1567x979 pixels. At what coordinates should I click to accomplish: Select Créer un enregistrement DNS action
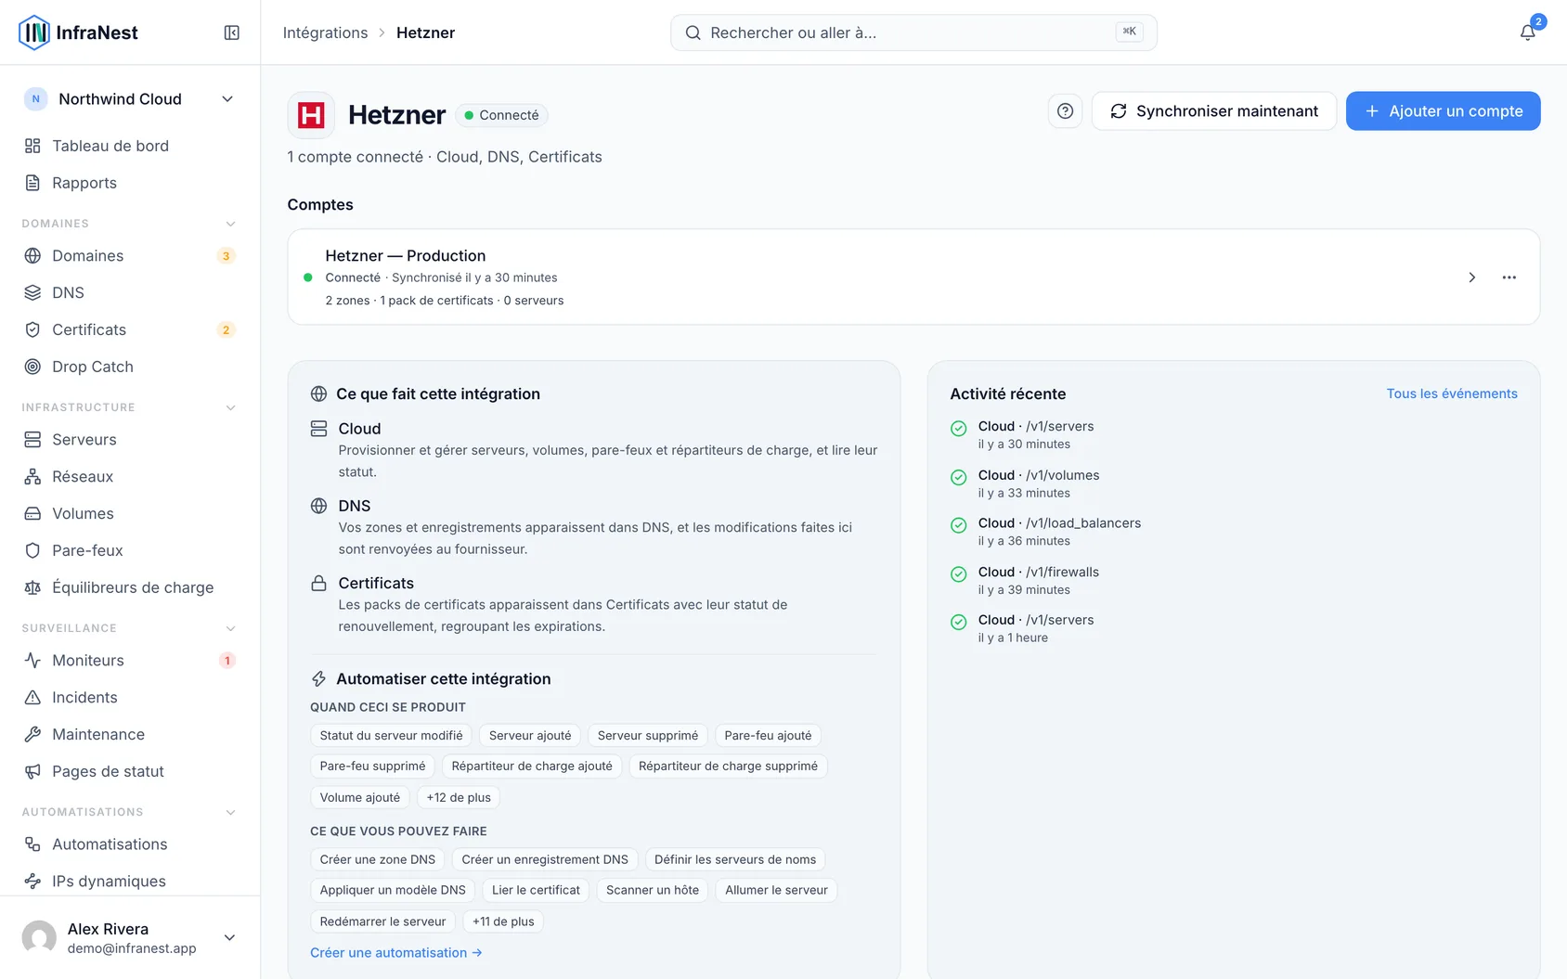click(x=545, y=860)
